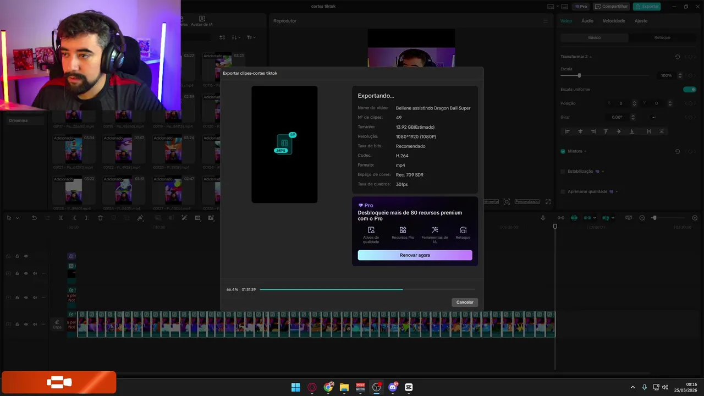Click the Ferramentas de IA icon
This screenshot has width=704, height=396.
point(435,230)
